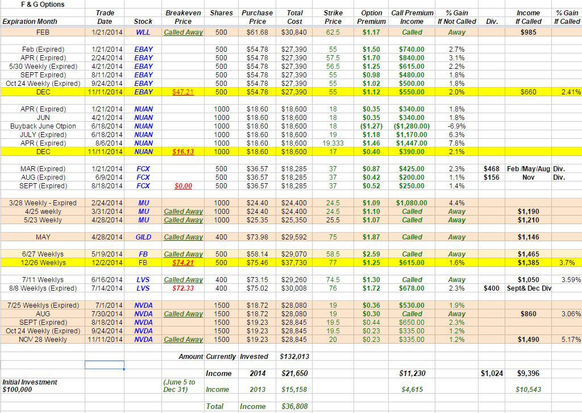Image resolution: width=582 pixels, height=413 pixels.
Task: Click the '7/11 Weeklys' LVS row label
Action: (43, 280)
